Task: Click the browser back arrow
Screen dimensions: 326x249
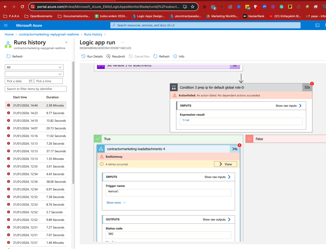Action: click(x=5, y=7)
